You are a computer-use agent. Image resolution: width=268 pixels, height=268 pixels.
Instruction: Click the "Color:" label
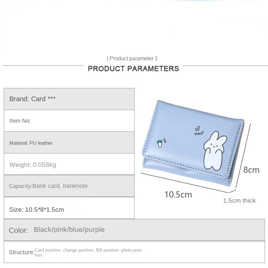(18, 230)
